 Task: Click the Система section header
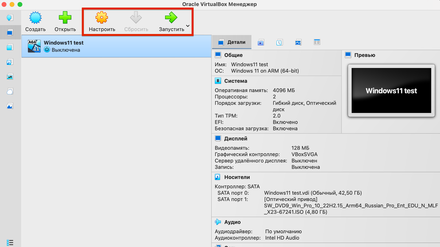click(236, 81)
